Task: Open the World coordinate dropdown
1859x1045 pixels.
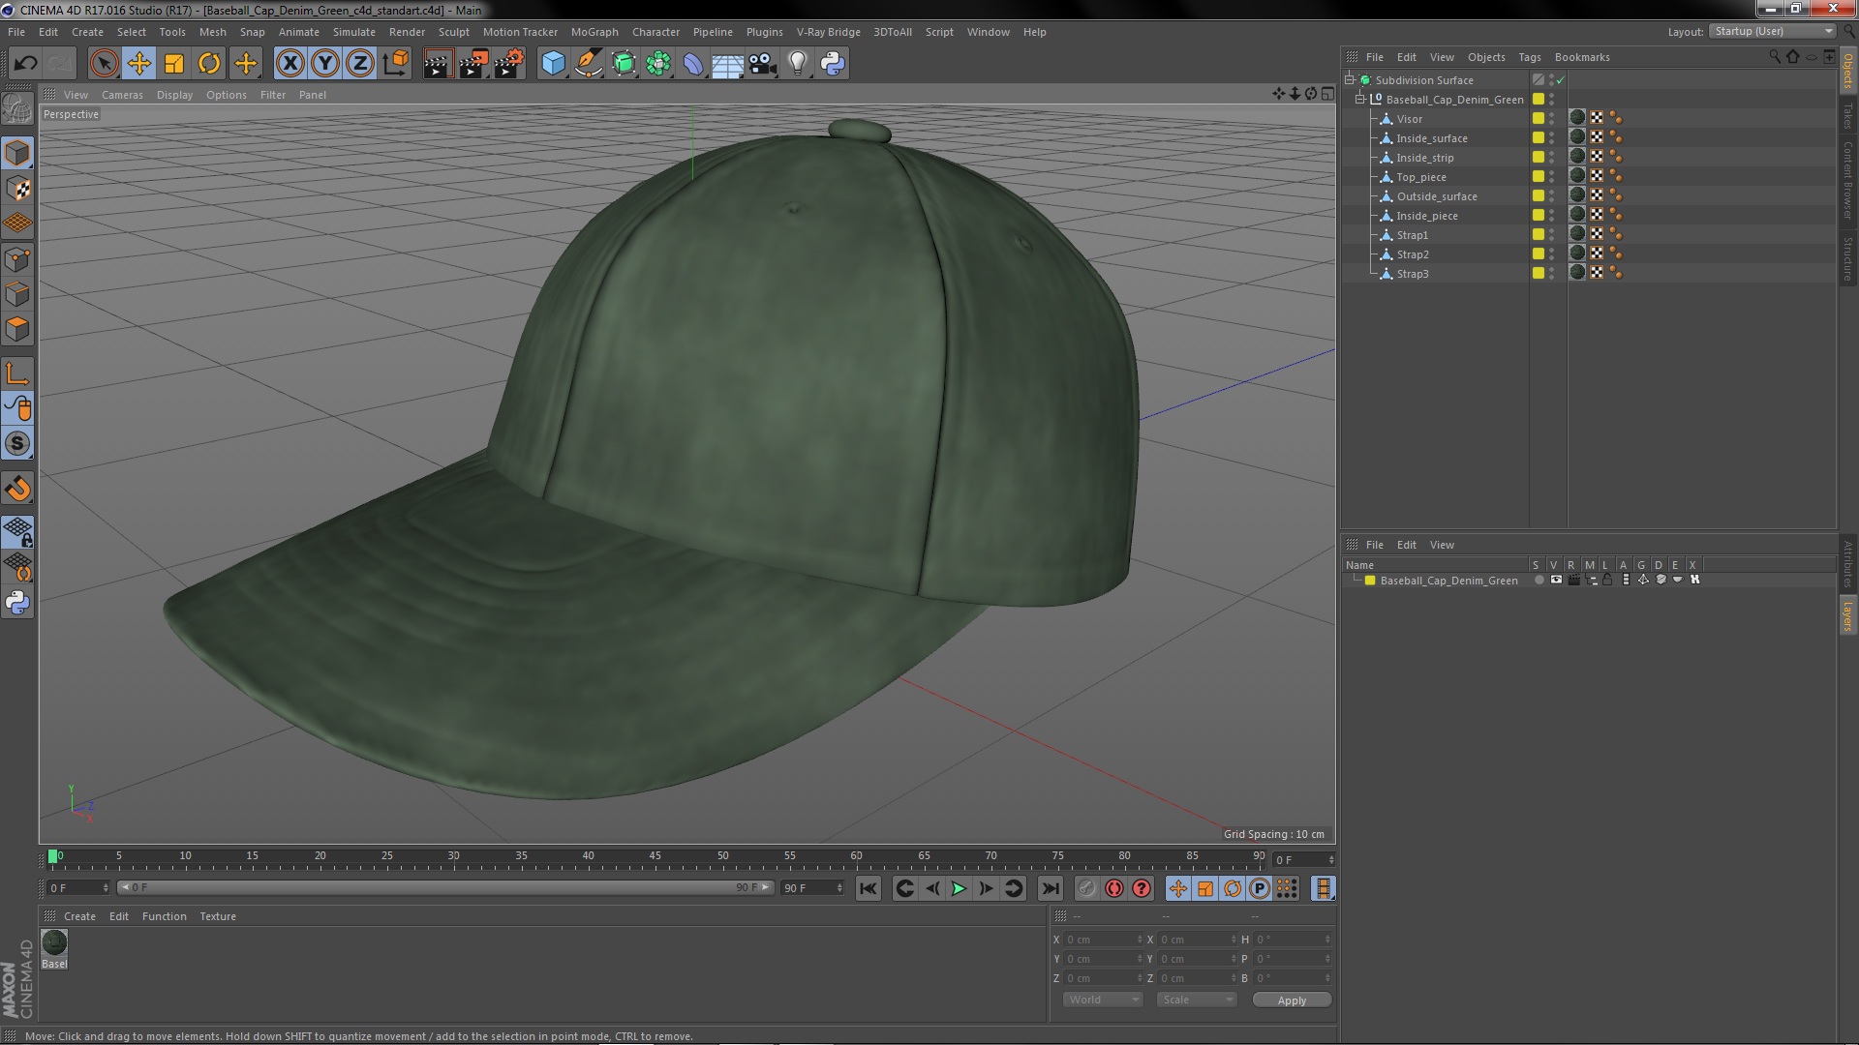Action: tap(1103, 1000)
